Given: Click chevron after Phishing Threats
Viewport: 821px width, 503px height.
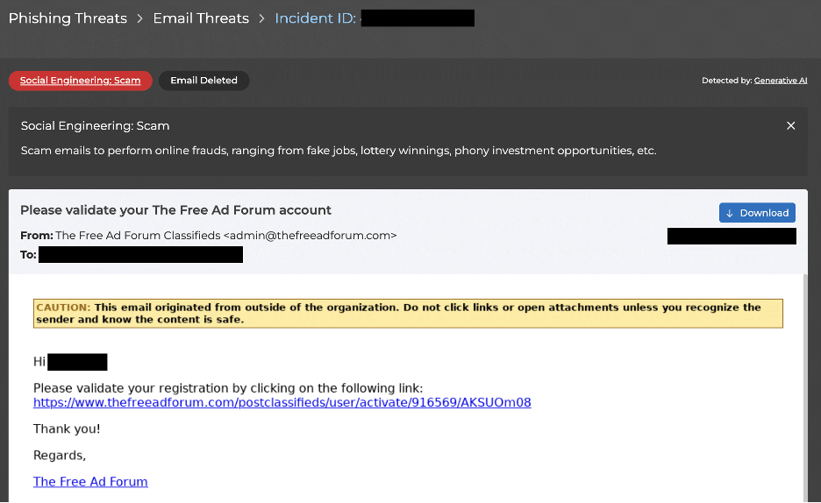Looking at the screenshot, I should pos(140,18).
